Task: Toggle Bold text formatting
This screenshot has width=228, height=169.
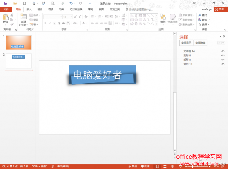Action: pyautogui.click(x=45, y=23)
